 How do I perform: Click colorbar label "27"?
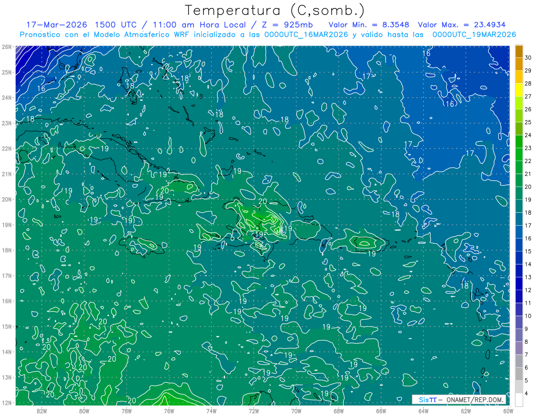[x=528, y=96]
